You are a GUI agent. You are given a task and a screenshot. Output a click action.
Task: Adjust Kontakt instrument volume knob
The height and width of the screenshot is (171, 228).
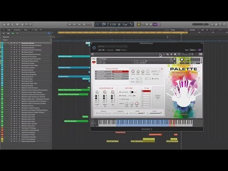182,60
